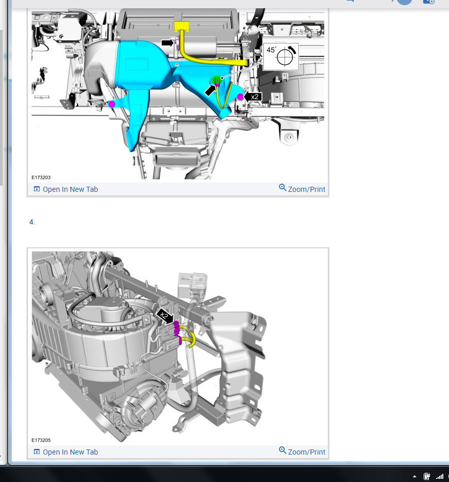Image resolution: width=449 pixels, height=482 pixels.
Task: Click the magnifier icon below diagram E173205
Action: click(282, 450)
